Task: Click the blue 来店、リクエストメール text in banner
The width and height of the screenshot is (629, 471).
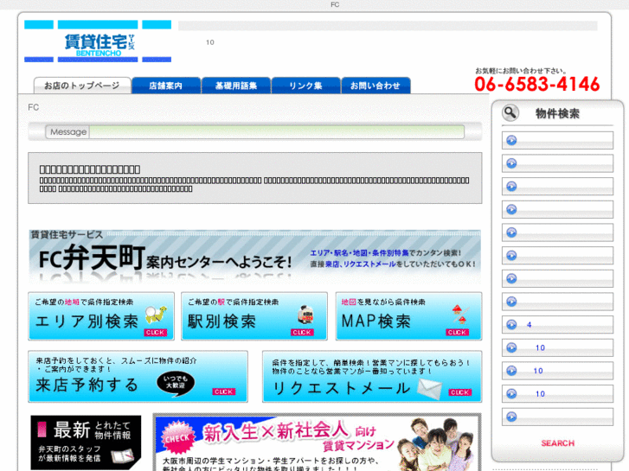Action: click(x=360, y=264)
